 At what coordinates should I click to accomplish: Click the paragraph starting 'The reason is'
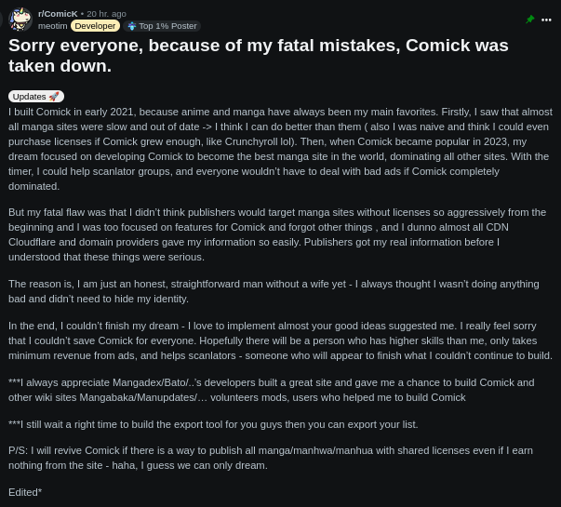[274, 291]
